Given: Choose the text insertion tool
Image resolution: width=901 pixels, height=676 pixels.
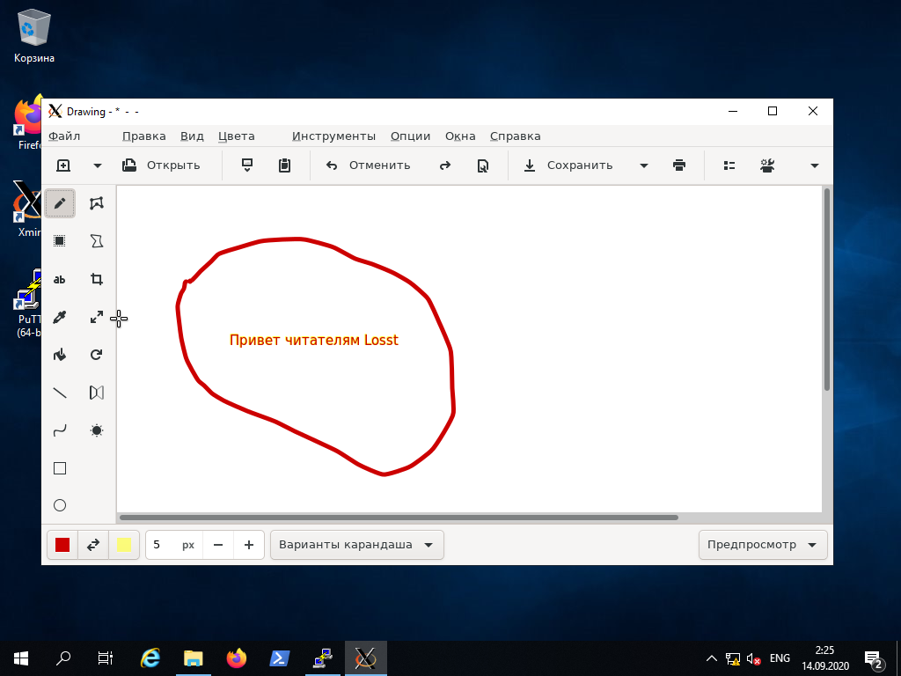Looking at the screenshot, I should [x=60, y=280].
